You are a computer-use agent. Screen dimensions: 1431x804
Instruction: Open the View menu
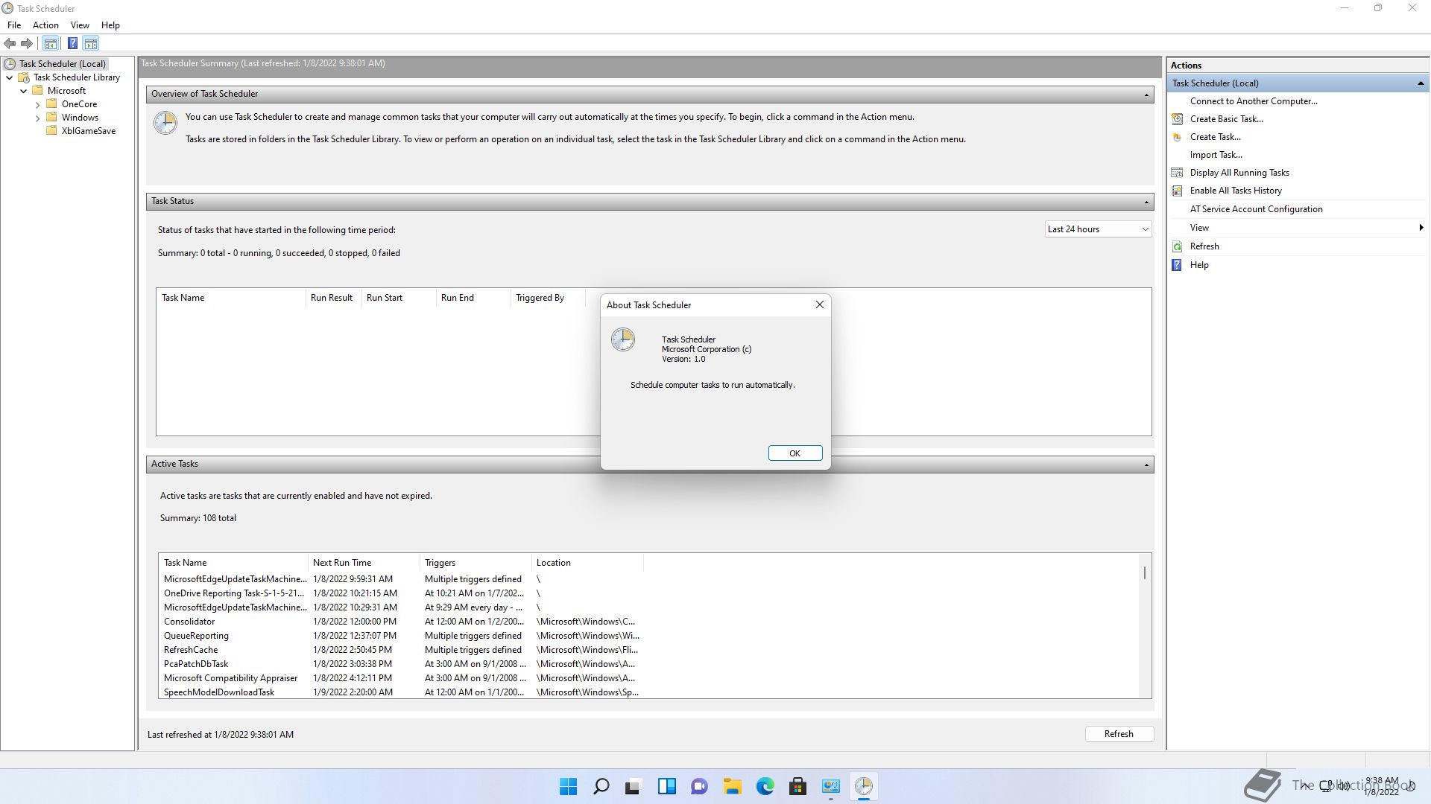[x=80, y=25]
